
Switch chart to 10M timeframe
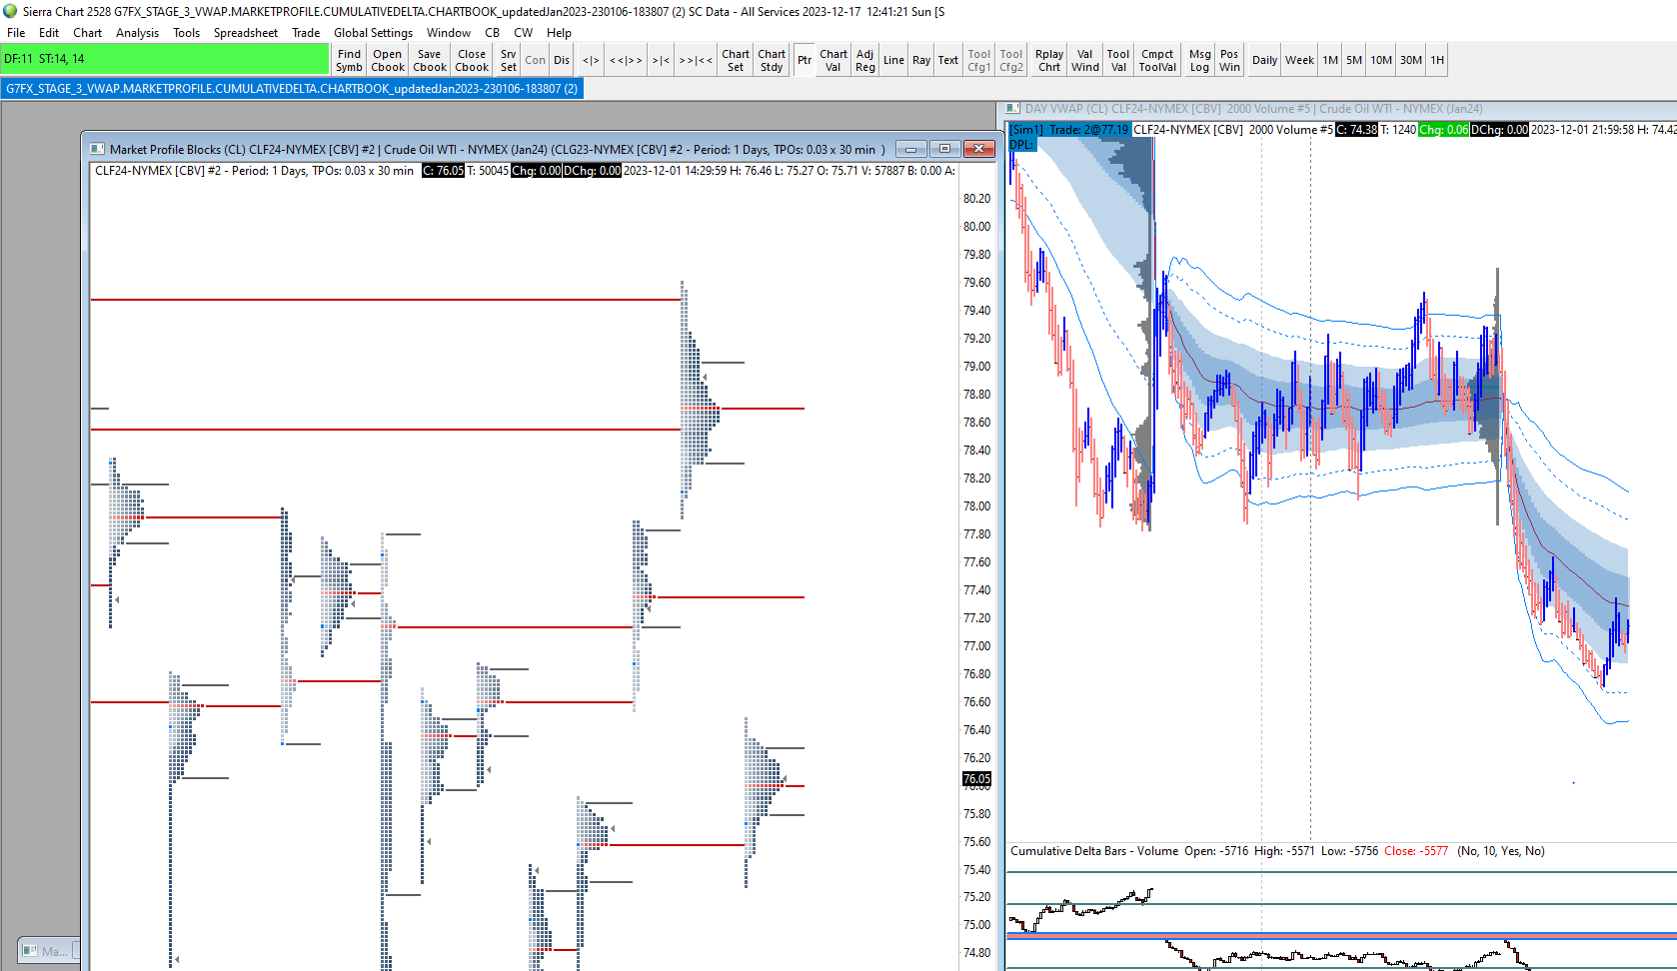click(x=1381, y=61)
